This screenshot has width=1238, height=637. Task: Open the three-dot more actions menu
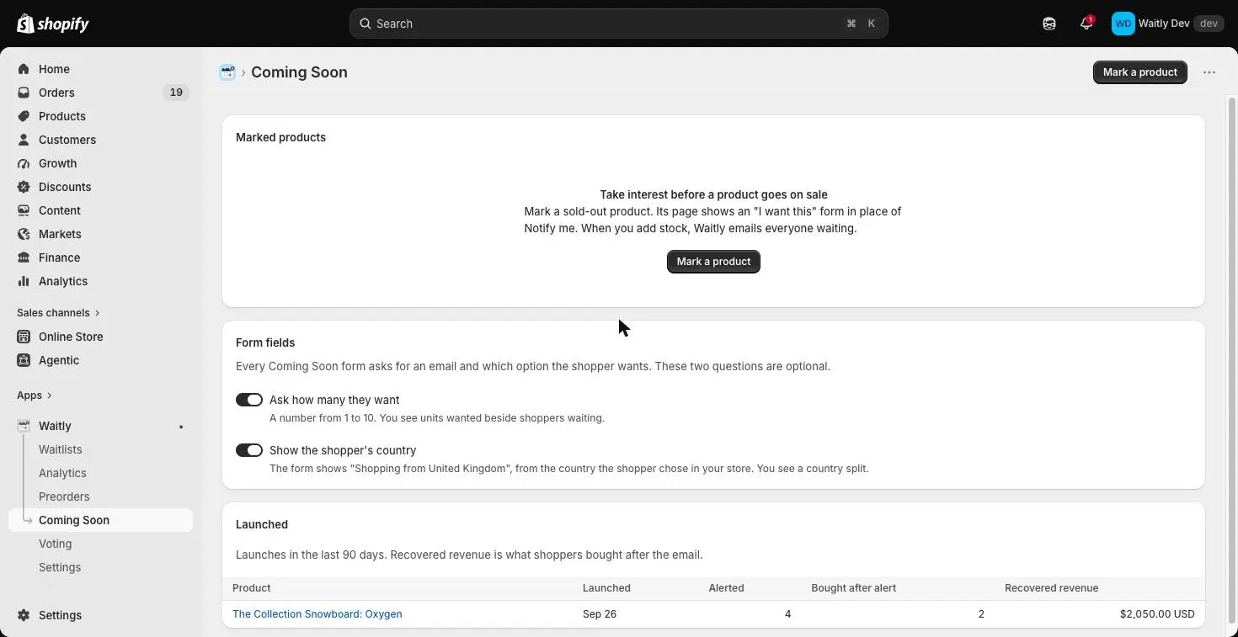coord(1209,72)
